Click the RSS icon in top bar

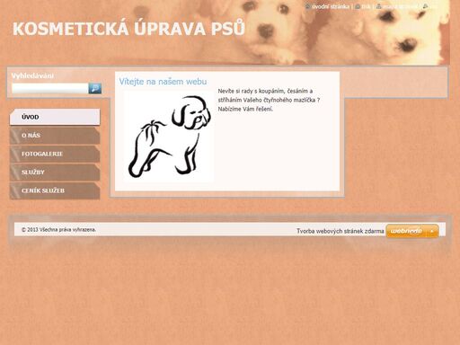(x=426, y=6)
